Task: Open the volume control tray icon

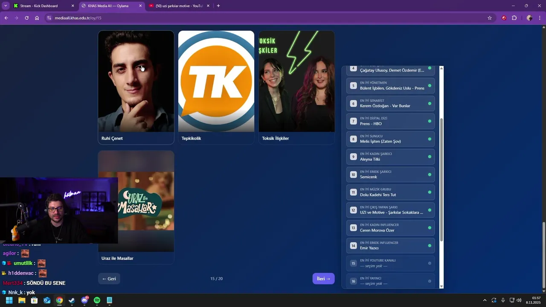Action: 519,301
